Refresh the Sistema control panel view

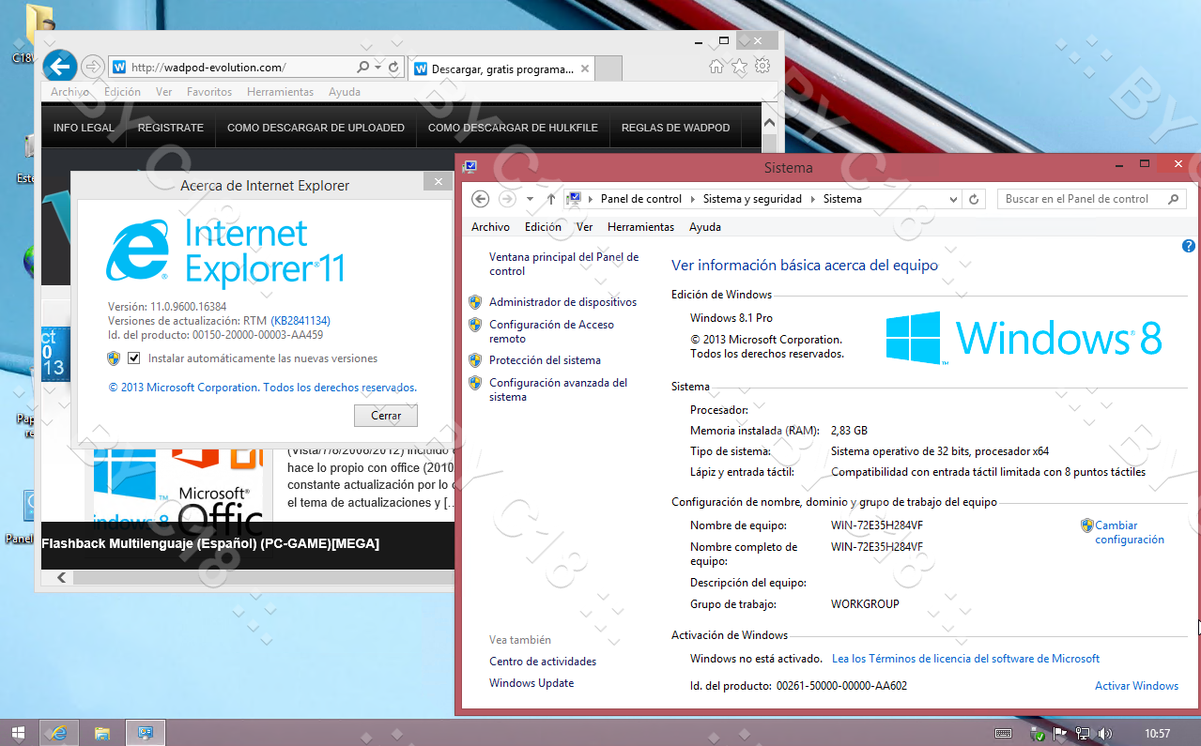tap(974, 199)
